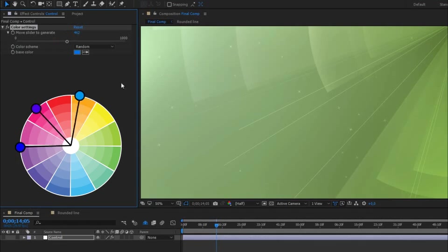Select the Selection arrow tool
Image resolution: width=448 pixels, height=252 pixels.
point(7,4)
